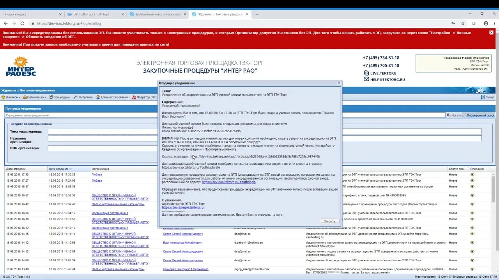Reload the page

click(23, 23)
